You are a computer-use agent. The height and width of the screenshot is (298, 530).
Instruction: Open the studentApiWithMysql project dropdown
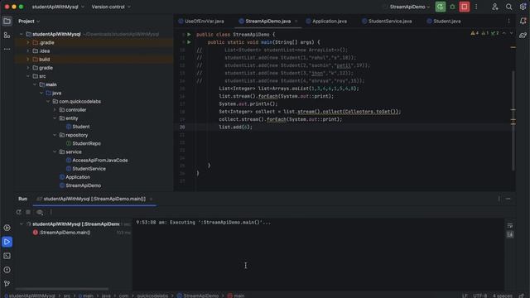click(x=58, y=7)
